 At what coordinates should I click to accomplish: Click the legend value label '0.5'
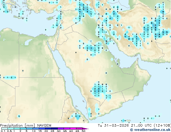(9, 131)
